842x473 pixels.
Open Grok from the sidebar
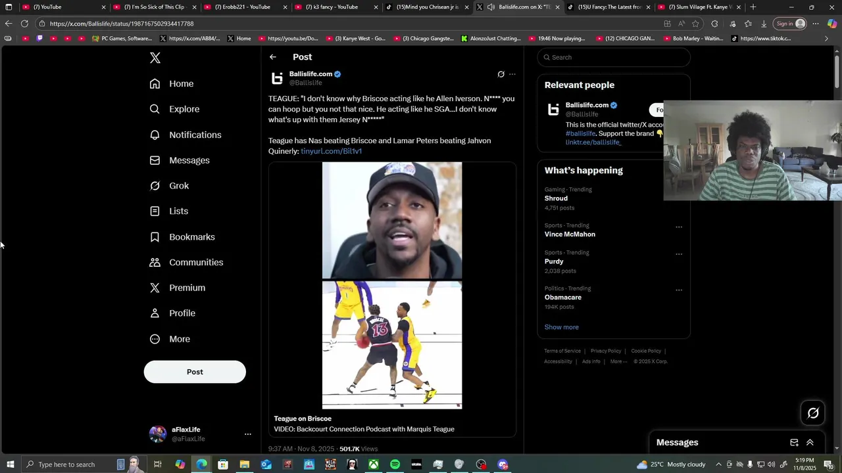(x=169, y=186)
